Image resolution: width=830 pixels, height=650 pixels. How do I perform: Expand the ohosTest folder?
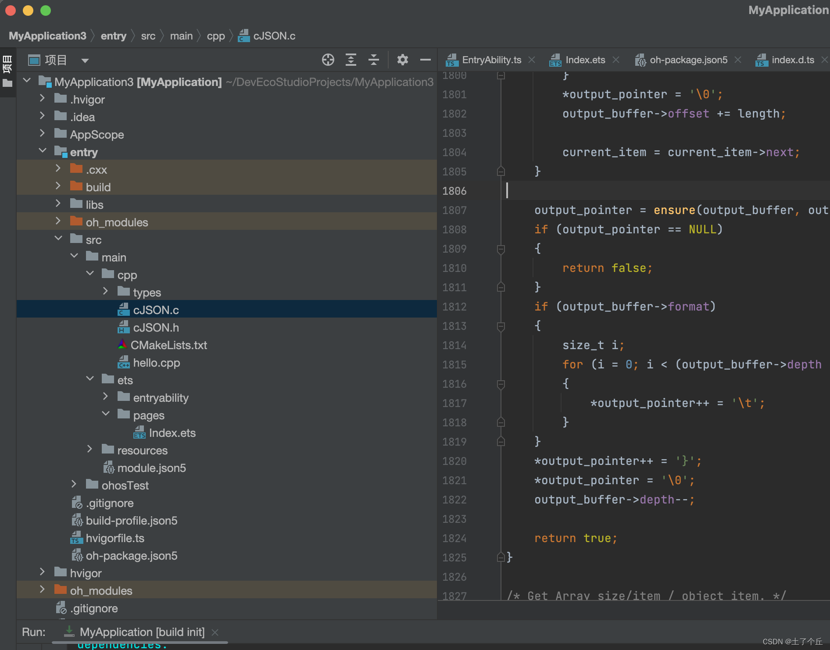(74, 484)
